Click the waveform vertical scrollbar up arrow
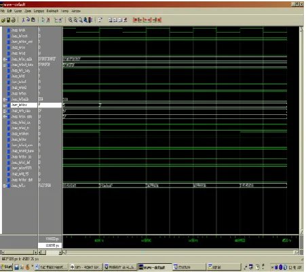The width and height of the screenshot is (306, 272). pos(301,29)
